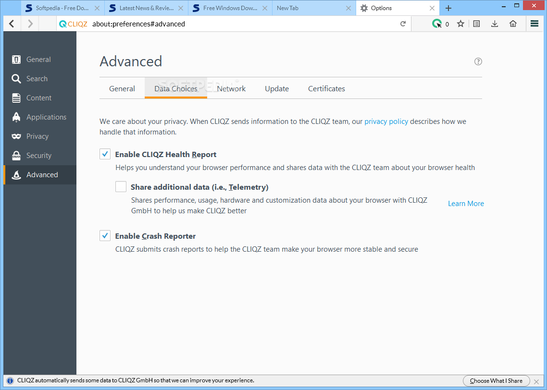
Task: Click the Learn More link
Action: (466, 204)
